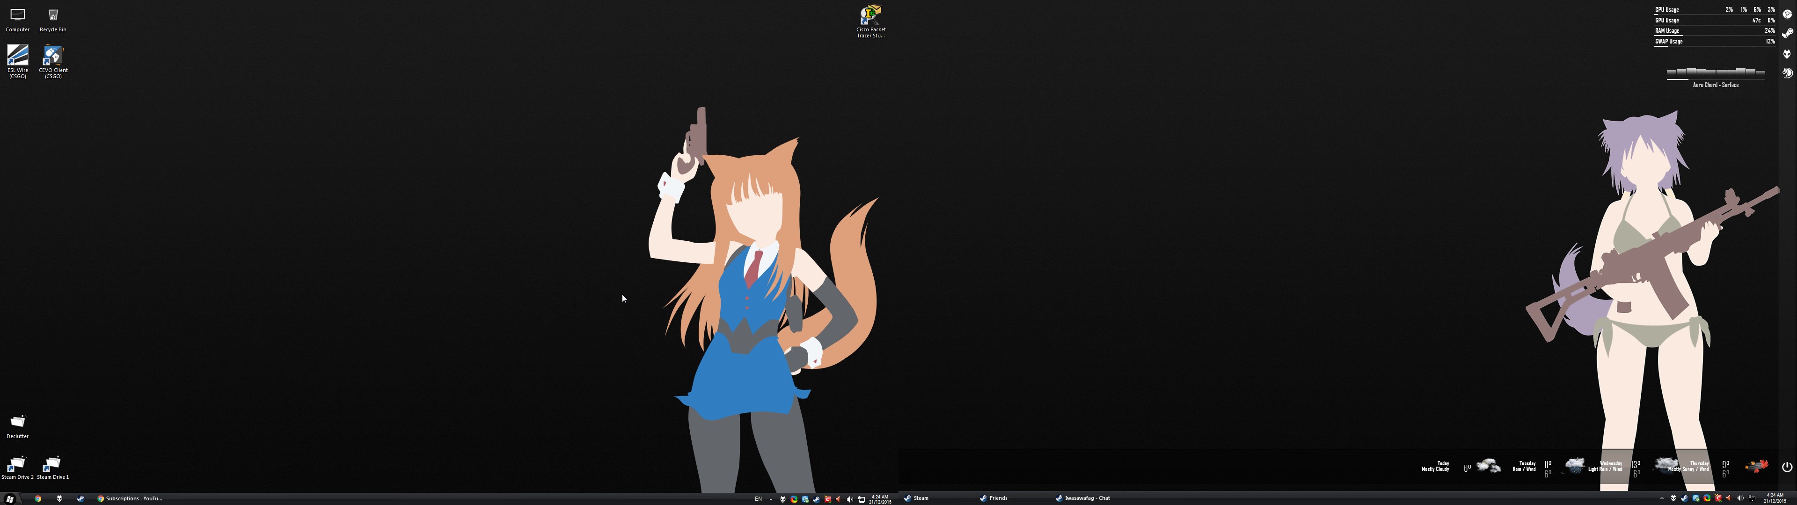
Task: Click the music progress bar above track title
Action: point(1716,79)
